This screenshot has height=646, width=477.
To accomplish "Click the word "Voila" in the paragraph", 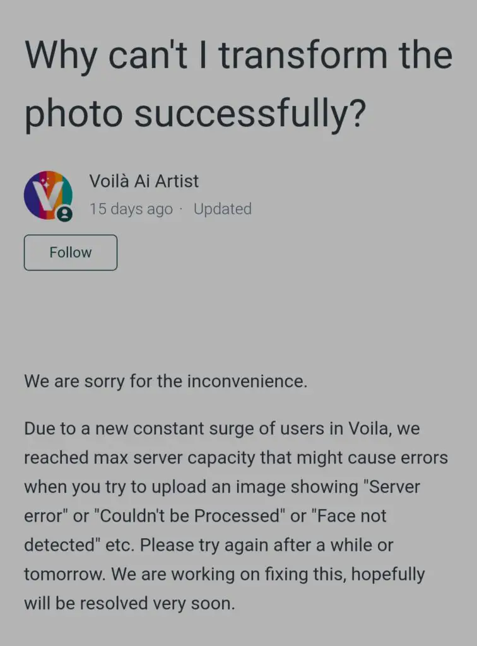I will [x=368, y=428].
